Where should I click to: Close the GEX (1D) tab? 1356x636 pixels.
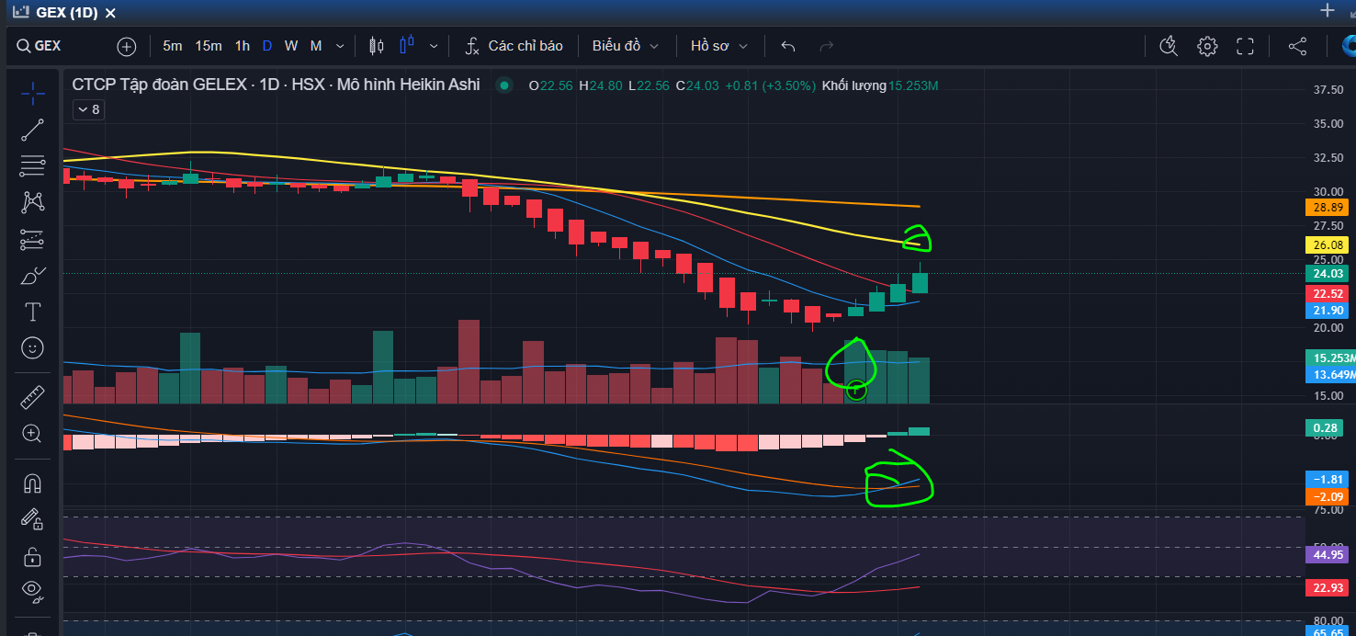point(110,13)
